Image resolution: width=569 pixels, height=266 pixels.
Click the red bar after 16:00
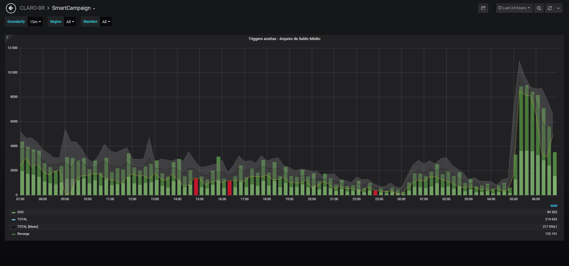click(230, 188)
